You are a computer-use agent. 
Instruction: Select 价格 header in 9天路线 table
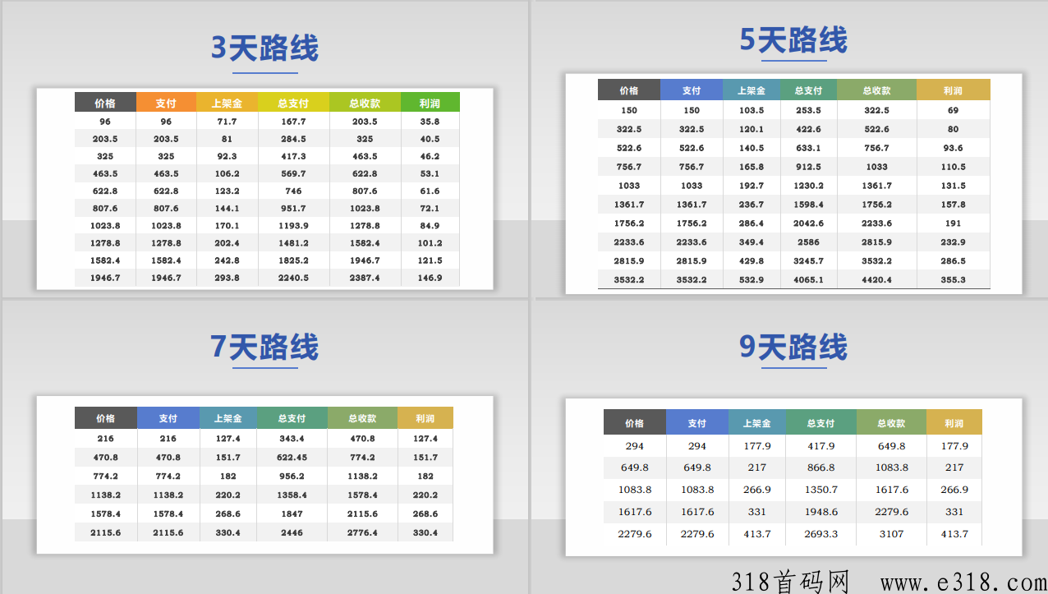(x=634, y=423)
